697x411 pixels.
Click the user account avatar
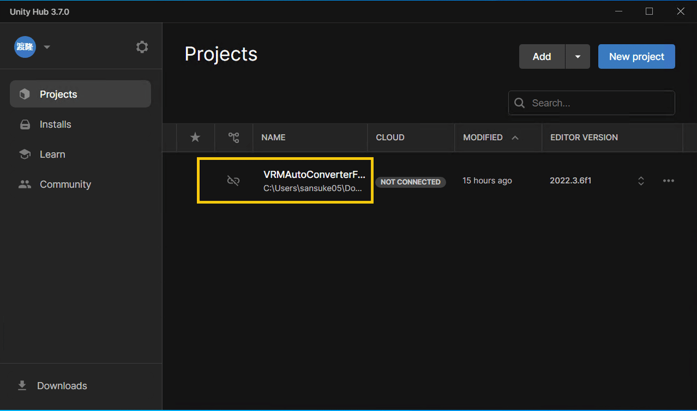click(25, 47)
